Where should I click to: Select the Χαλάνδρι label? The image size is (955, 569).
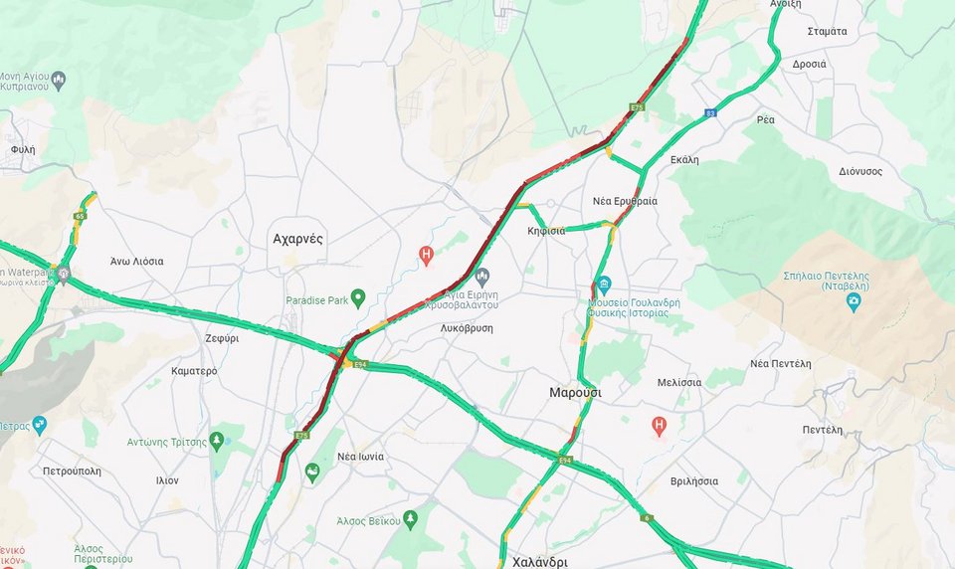(x=539, y=562)
